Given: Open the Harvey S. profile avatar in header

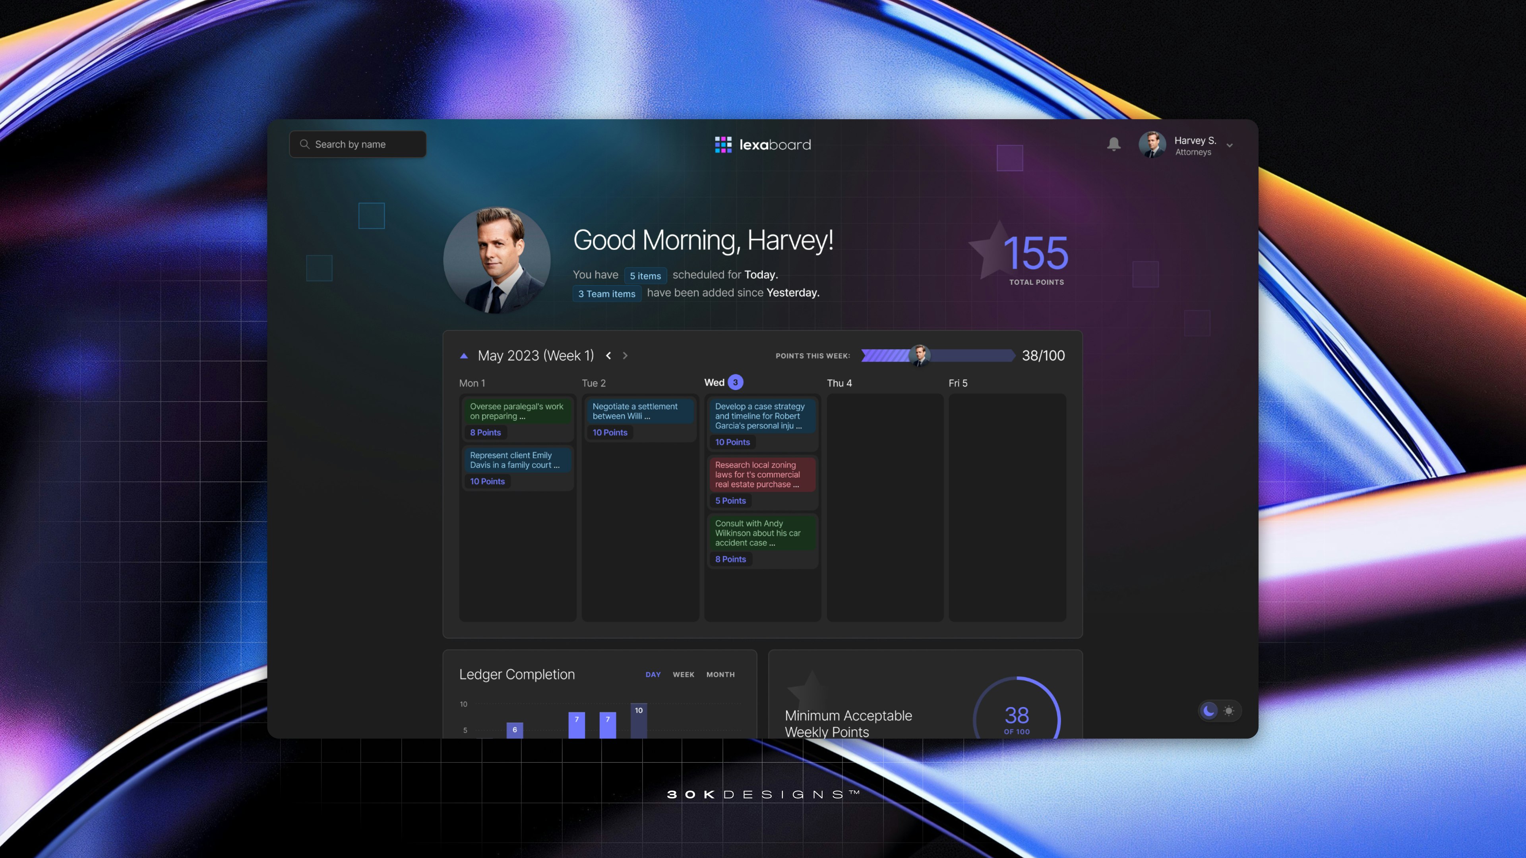Looking at the screenshot, I should (x=1152, y=145).
